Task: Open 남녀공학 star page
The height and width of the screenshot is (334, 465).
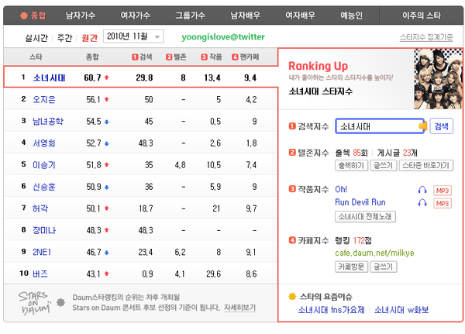Action: [48, 122]
